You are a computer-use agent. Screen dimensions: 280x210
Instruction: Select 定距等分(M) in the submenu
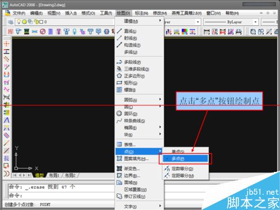pos(185,176)
